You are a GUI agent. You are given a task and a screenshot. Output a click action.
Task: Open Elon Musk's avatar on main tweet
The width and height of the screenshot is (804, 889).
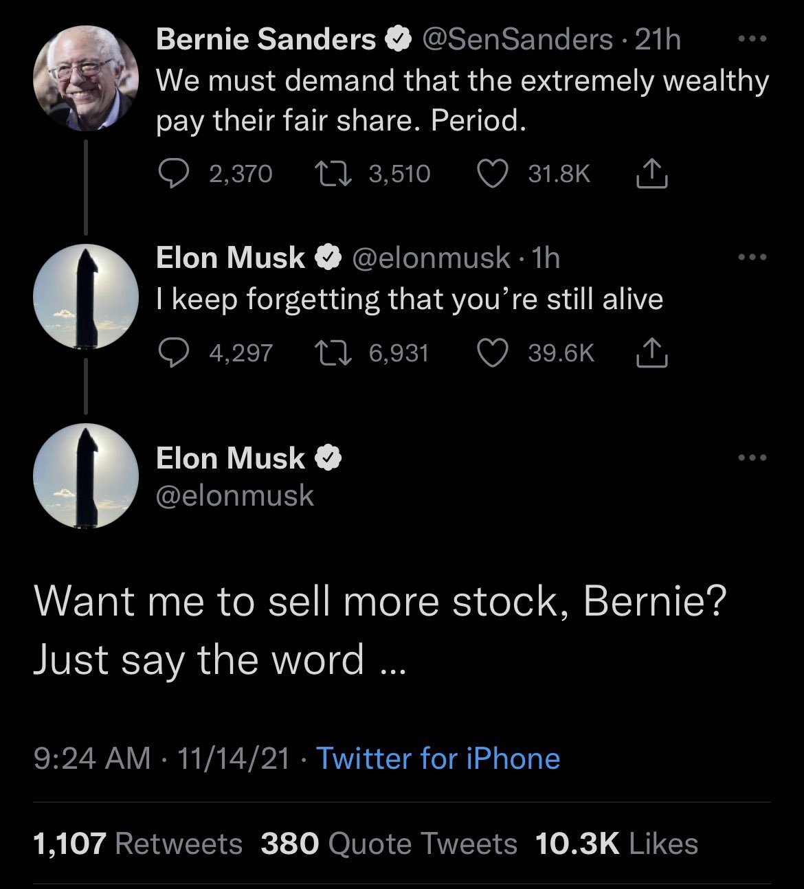(x=86, y=476)
